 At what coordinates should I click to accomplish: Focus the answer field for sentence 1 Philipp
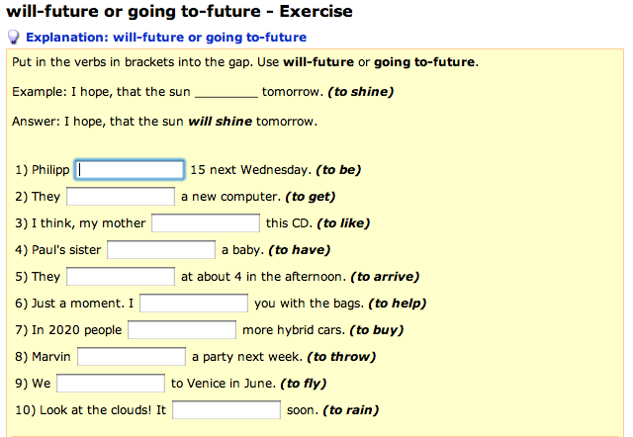tap(131, 170)
